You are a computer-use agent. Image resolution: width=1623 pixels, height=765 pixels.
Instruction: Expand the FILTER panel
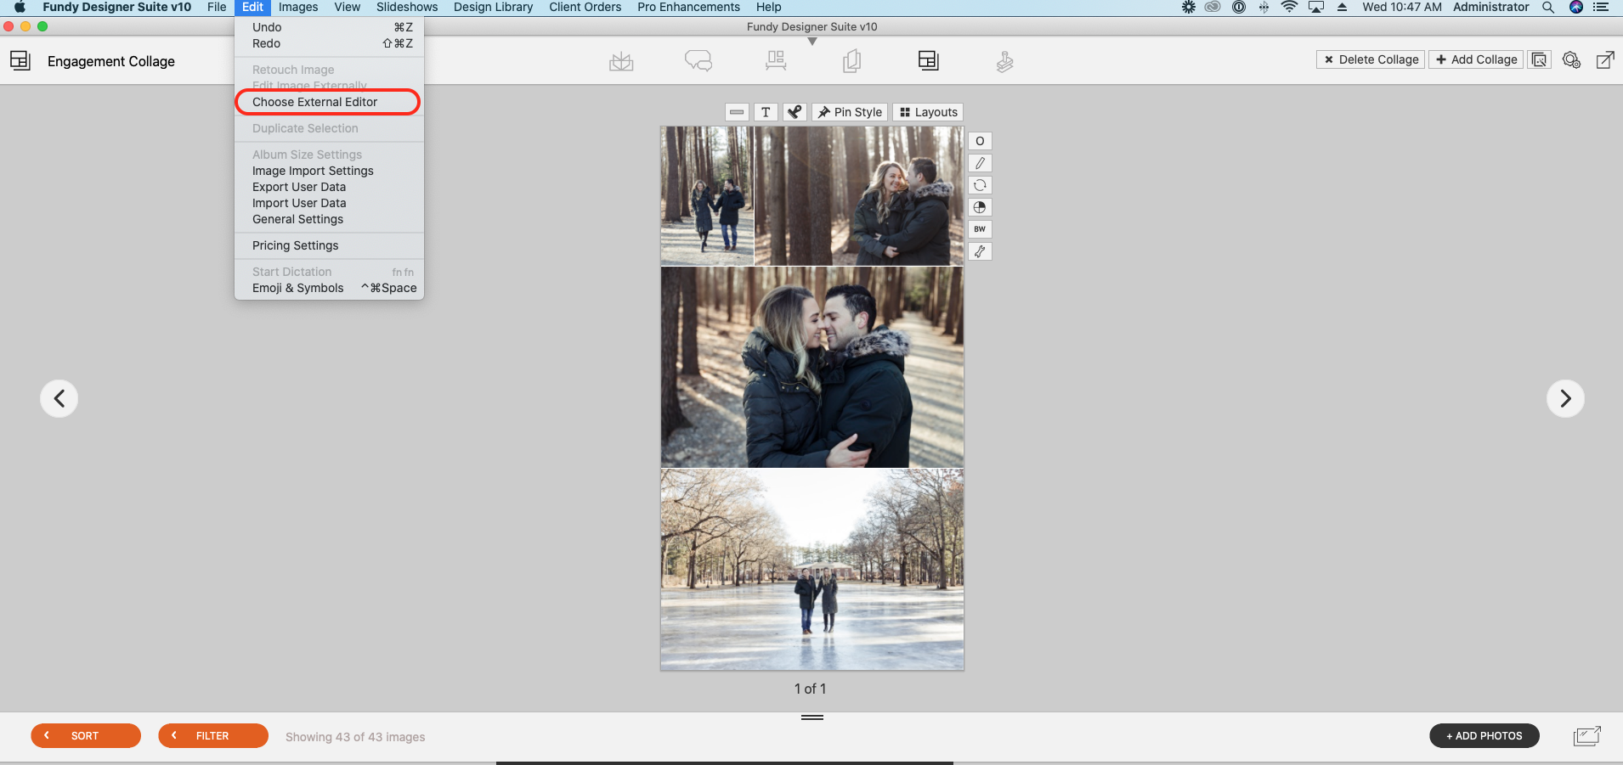click(213, 735)
